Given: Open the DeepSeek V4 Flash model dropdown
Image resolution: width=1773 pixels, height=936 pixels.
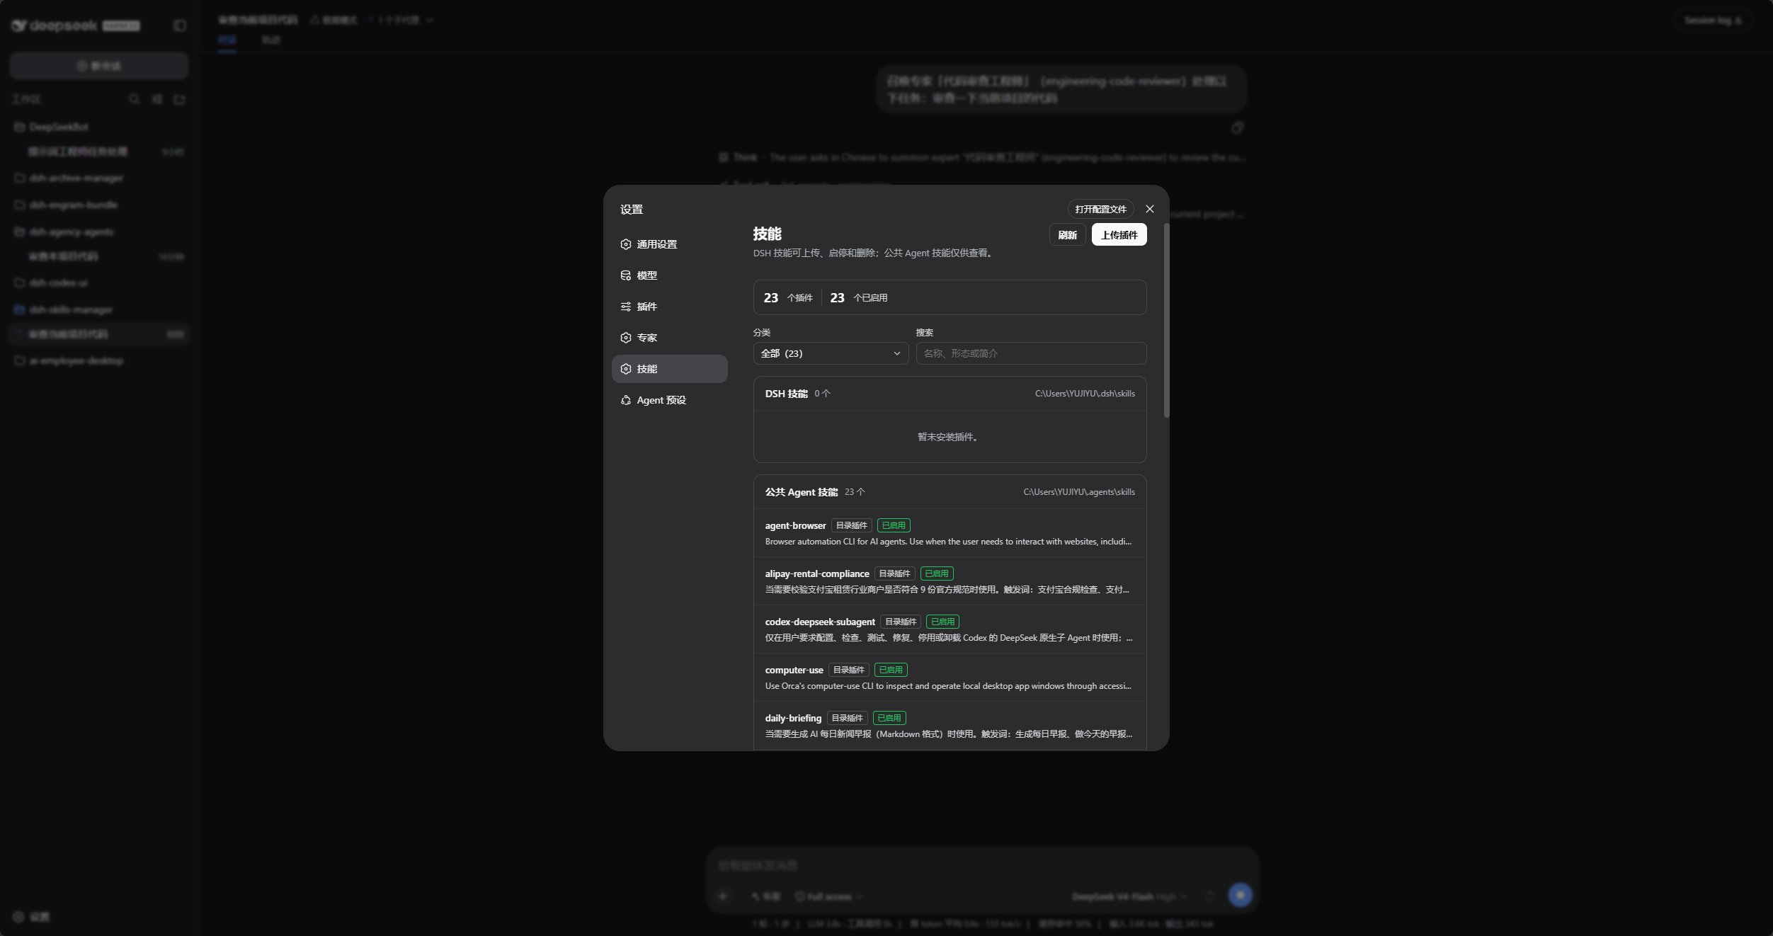Looking at the screenshot, I should click(1130, 896).
